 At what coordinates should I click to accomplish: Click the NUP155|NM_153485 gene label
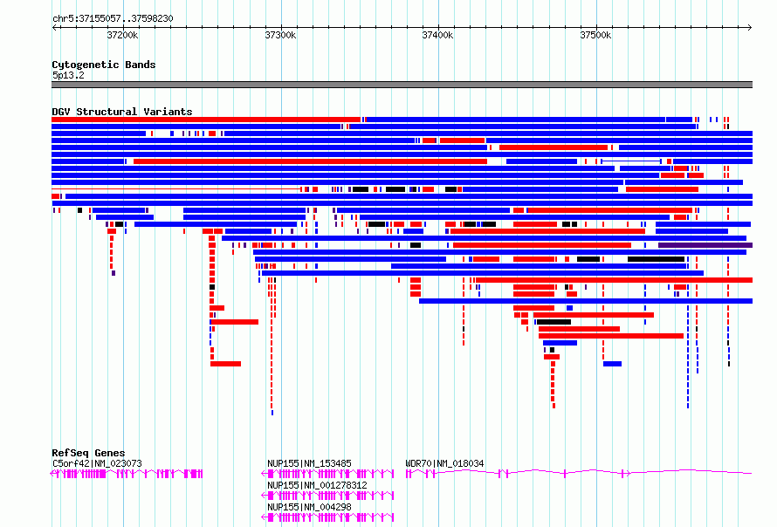tap(309, 463)
